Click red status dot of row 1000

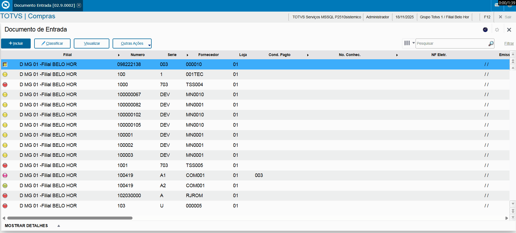coord(5,85)
